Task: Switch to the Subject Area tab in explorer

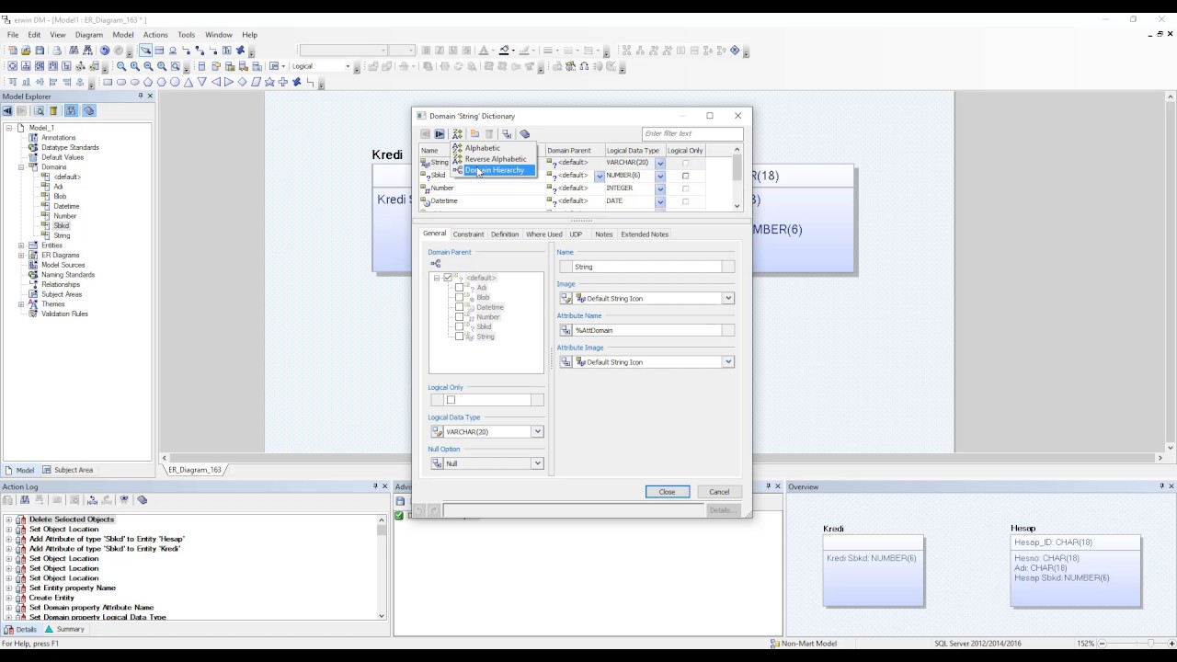Action: point(68,470)
